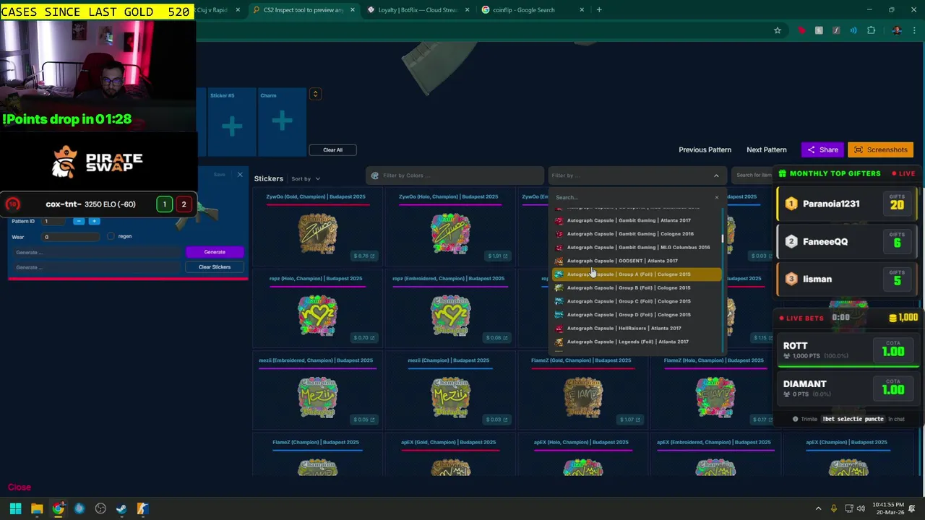Open the Filter by Colors dropdown

(455, 175)
